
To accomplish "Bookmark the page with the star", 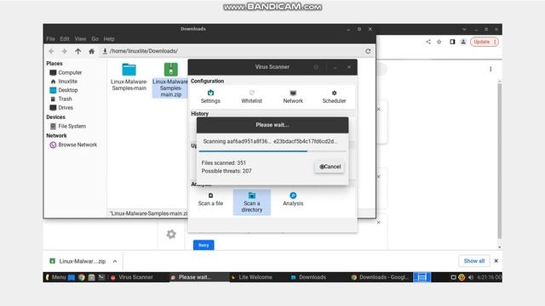I will pos(439,42).
